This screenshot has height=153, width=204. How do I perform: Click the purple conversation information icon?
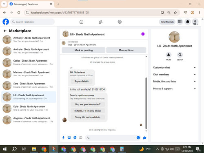(x=143, y=34)
